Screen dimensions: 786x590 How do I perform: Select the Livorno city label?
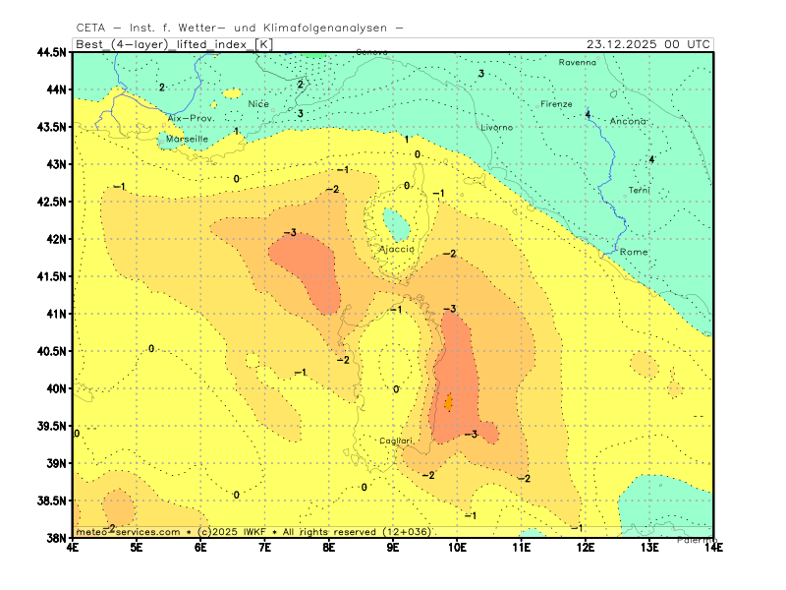coord(496,128)
